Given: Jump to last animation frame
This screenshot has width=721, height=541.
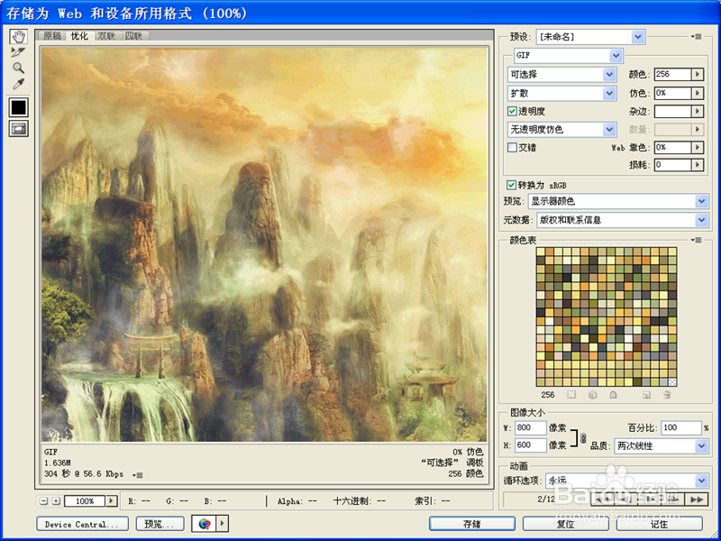Looking at the screenshot, I should tap(697, 500).
